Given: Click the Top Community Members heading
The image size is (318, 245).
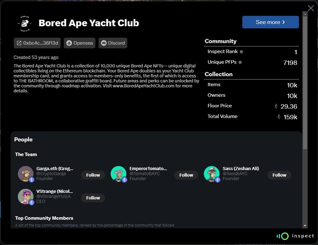Looking at the screenshot, I should 44,218.
